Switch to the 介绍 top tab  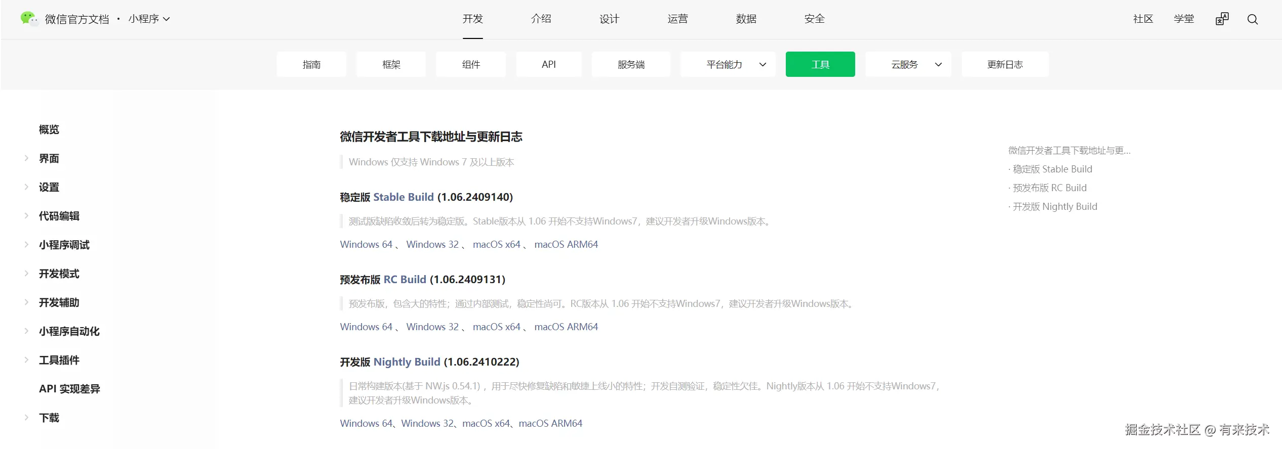(x=541, y=19)
